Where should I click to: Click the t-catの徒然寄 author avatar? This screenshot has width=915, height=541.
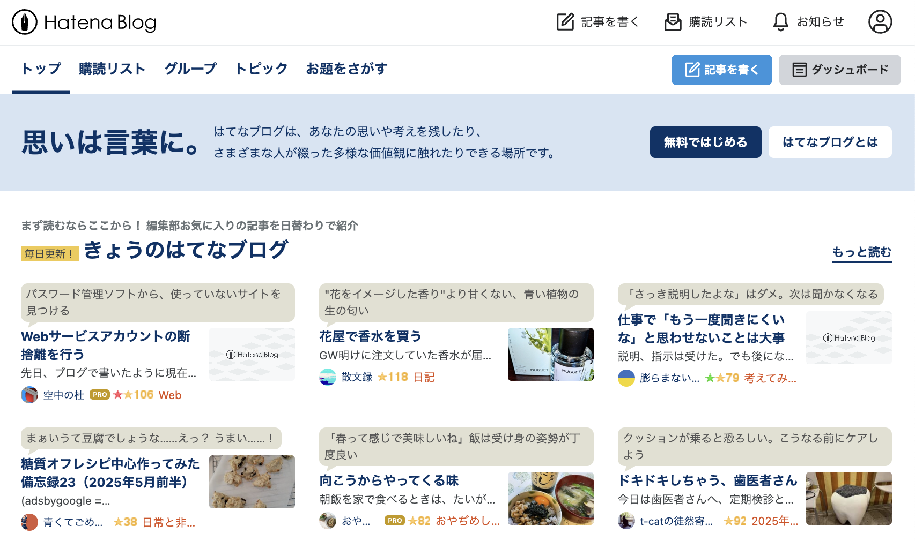[x=626, y=521]
